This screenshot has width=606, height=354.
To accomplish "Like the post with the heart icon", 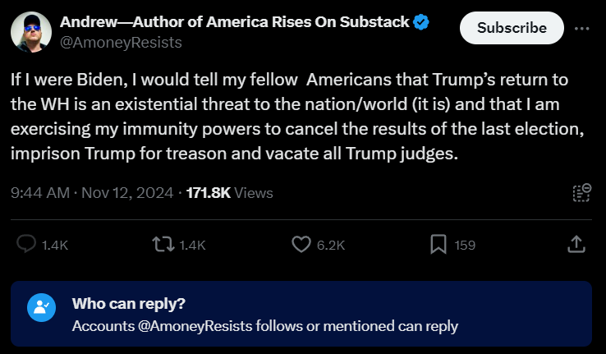I will 301,245.
